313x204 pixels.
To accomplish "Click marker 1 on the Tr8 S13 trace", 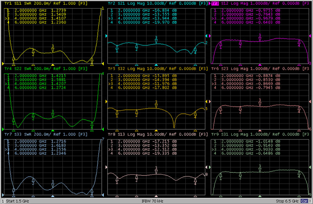I will pyautogui.click(x=117, y=180).
